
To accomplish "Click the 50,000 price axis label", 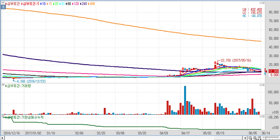I will (x=274, y=38).
